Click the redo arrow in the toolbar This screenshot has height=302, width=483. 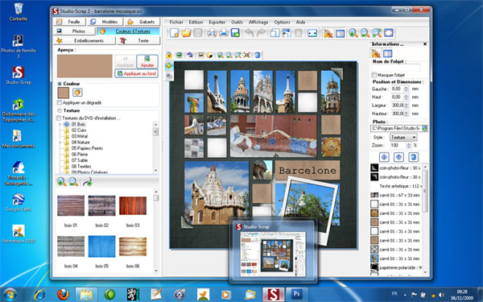tap(261, 33)
